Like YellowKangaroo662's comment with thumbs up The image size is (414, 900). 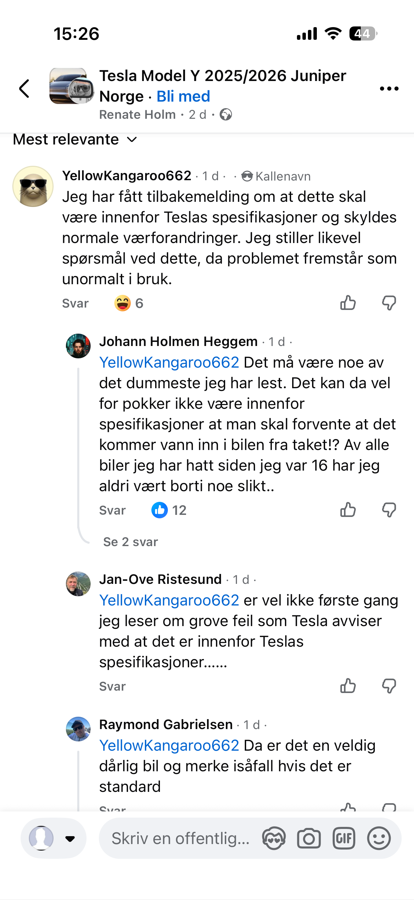click(348, 303)
